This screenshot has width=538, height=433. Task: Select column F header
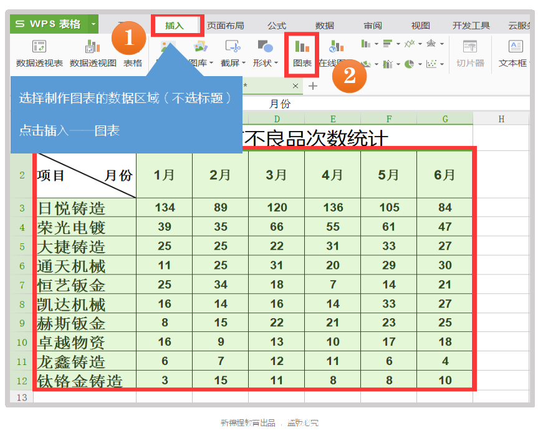point(389,119)
